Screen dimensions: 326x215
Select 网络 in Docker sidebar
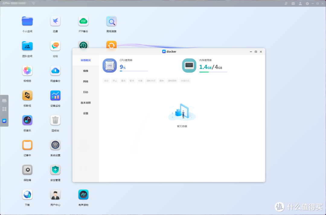tap(86, 82)
